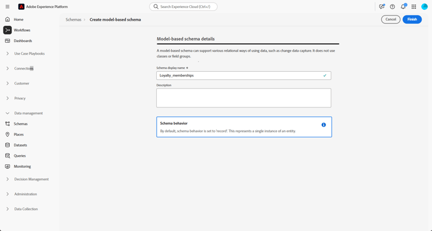Click the user profile avatar
The width and height of the screenshot is (432, 231).
pyautogui.click(x=425, y=7)
